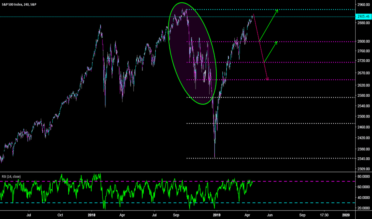This screenshot has width=372, height=219.
Task: Click the 2540.00 price axis label
Action: 364,106
